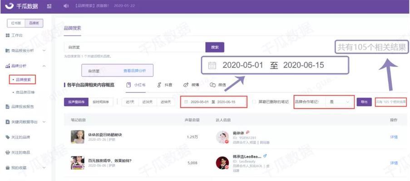Switch to 红书版 mode
The image size is (410, 181).
(x=16, y=23)
